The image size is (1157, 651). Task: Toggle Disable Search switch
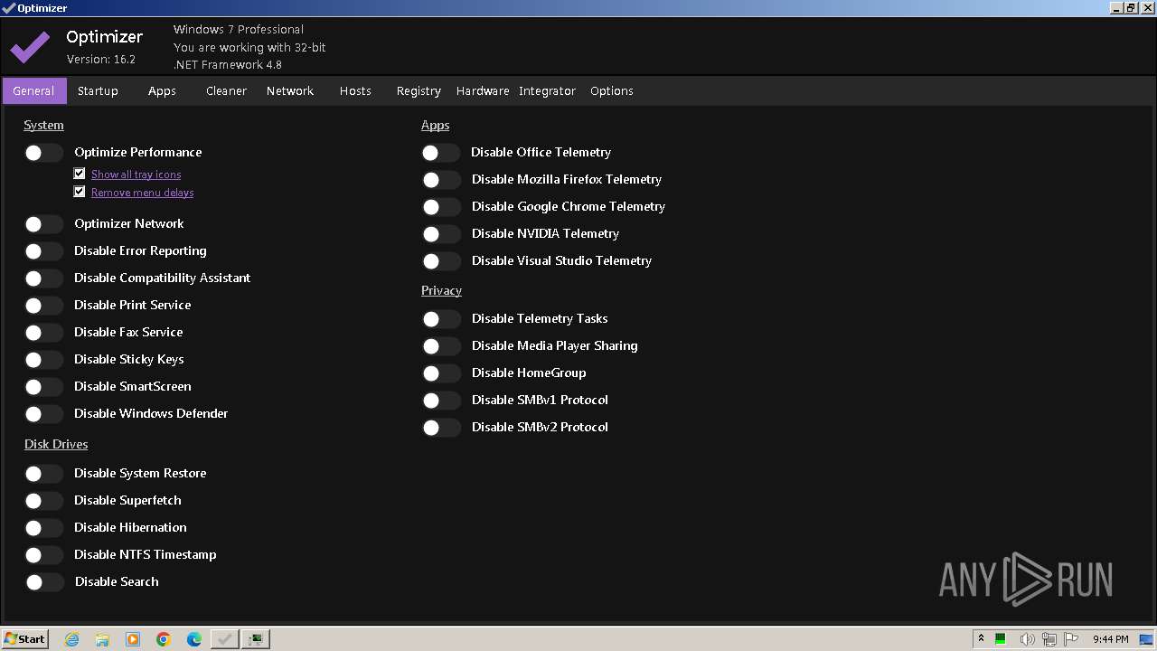[x=43, y=582]
